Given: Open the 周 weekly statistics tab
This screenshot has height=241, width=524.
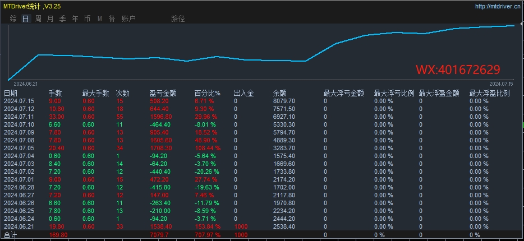Looking at the screenshot, I should click(38, 18).
